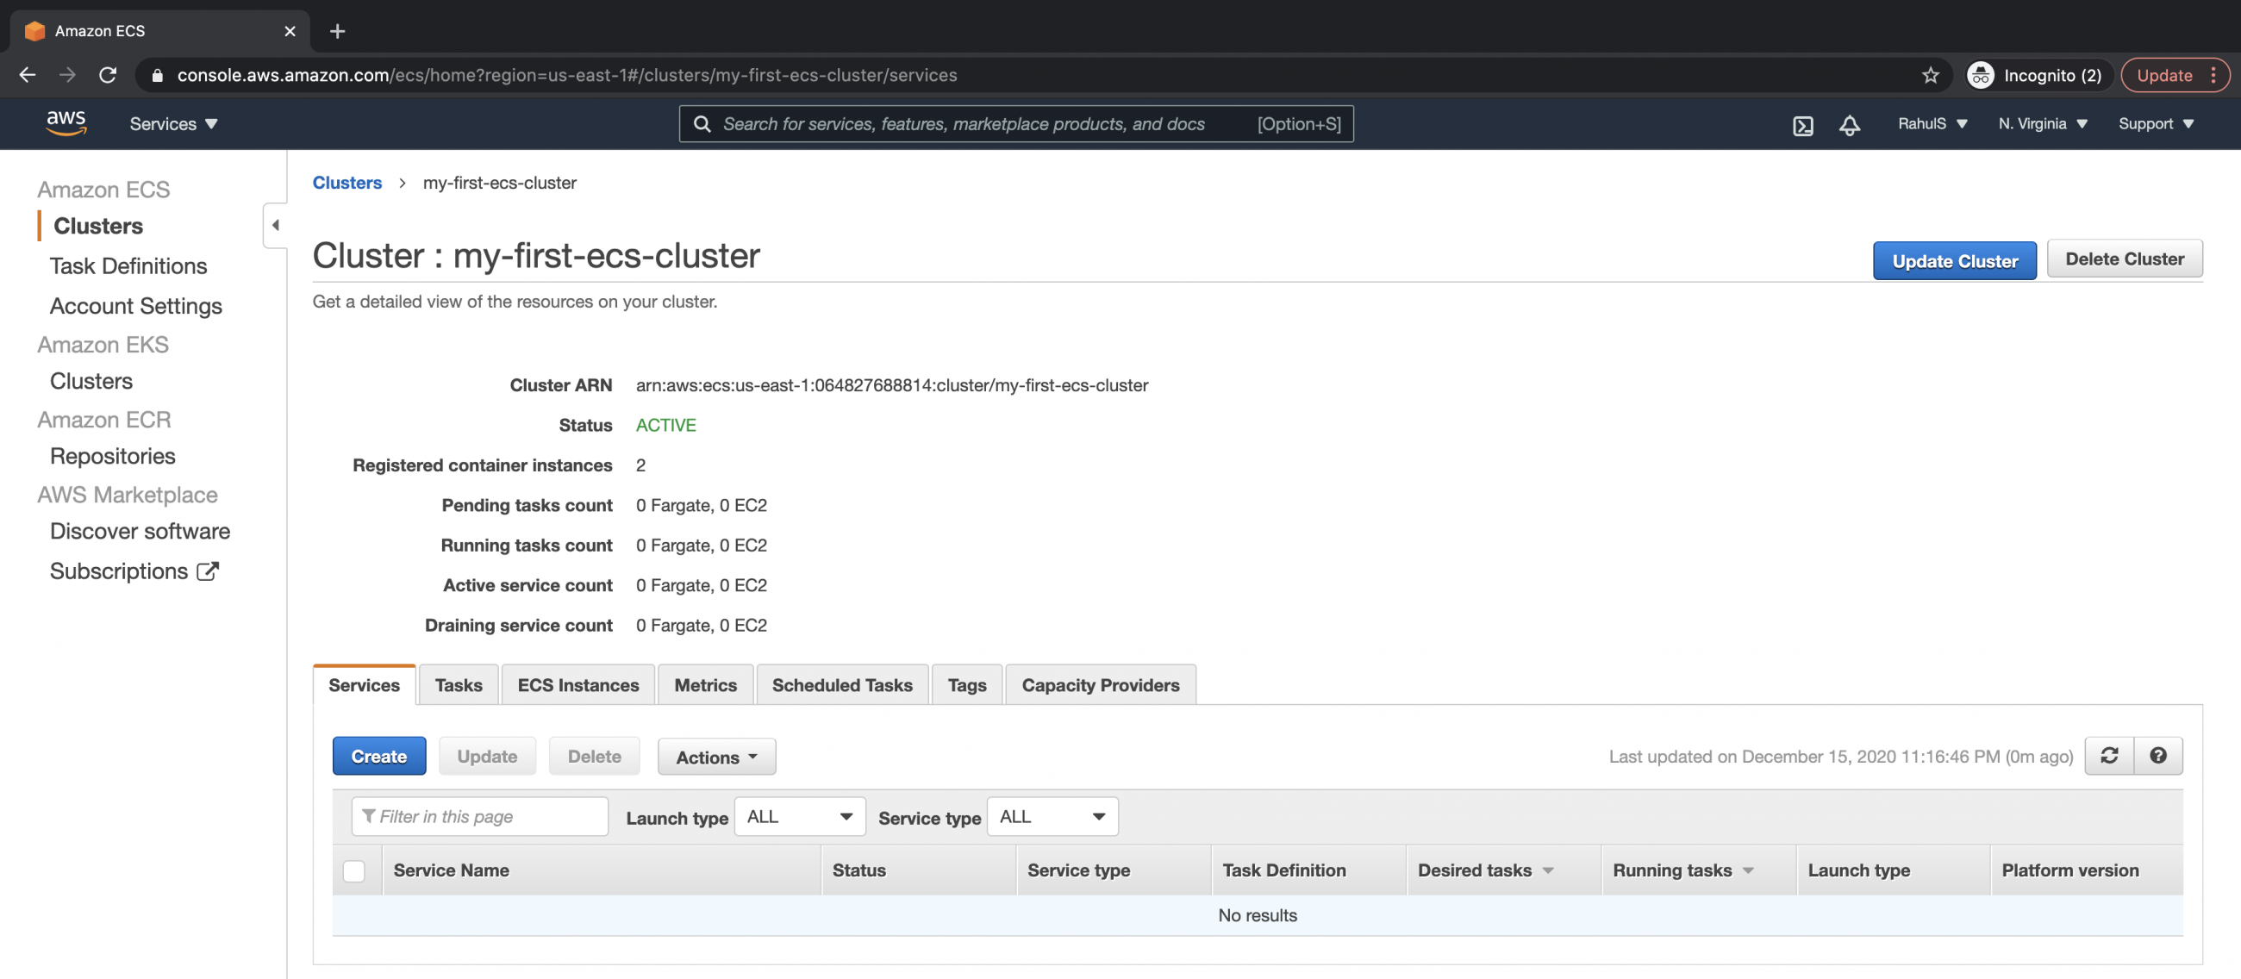Switch to the Capacity Providers tab
This screenshot has height=979, width=2241.
pos(1101,685)
